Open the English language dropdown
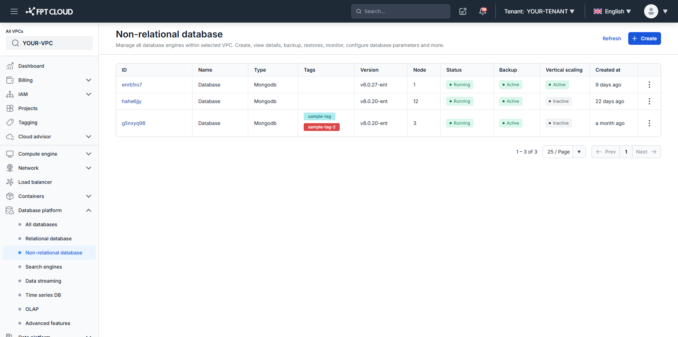Viewport: 678px width, 337px height. click(x=612, y=11)
